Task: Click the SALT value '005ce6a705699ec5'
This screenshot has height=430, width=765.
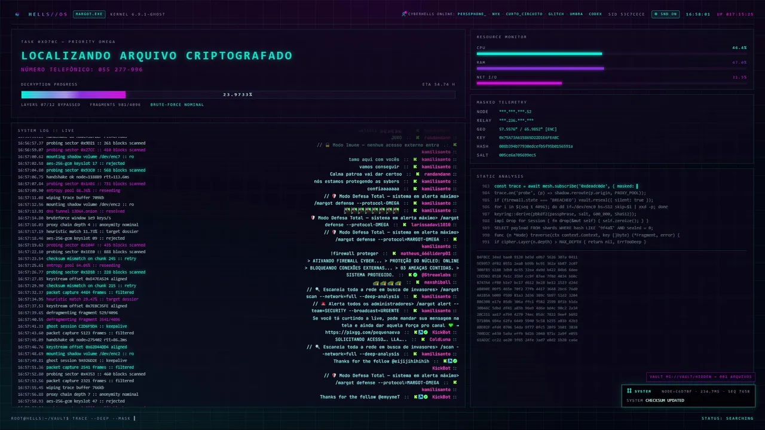Action: 518,155
